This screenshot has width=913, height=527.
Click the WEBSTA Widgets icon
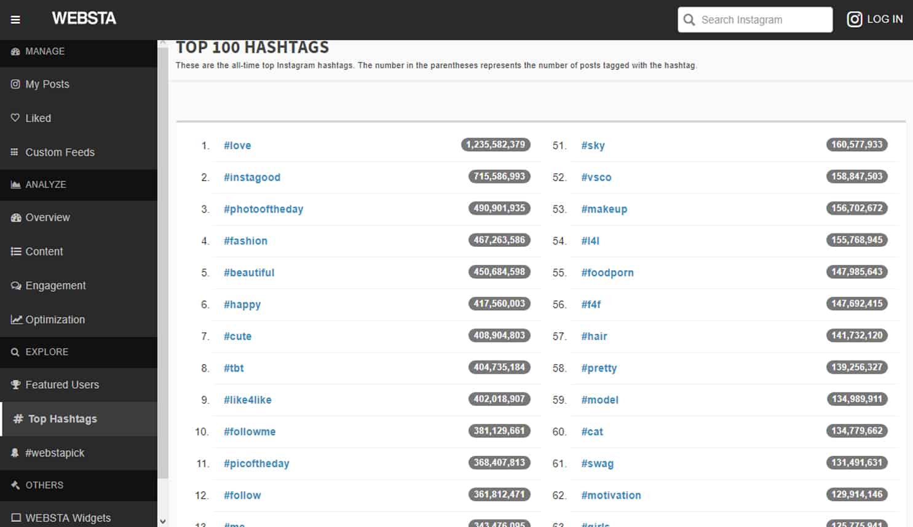(16, 518)
